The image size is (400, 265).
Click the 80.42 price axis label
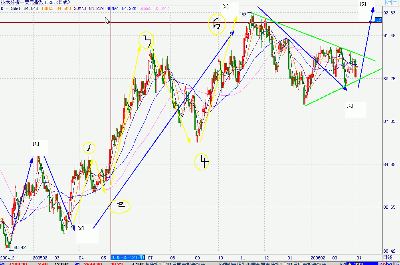pyautogui.click(x=389, y=251)
